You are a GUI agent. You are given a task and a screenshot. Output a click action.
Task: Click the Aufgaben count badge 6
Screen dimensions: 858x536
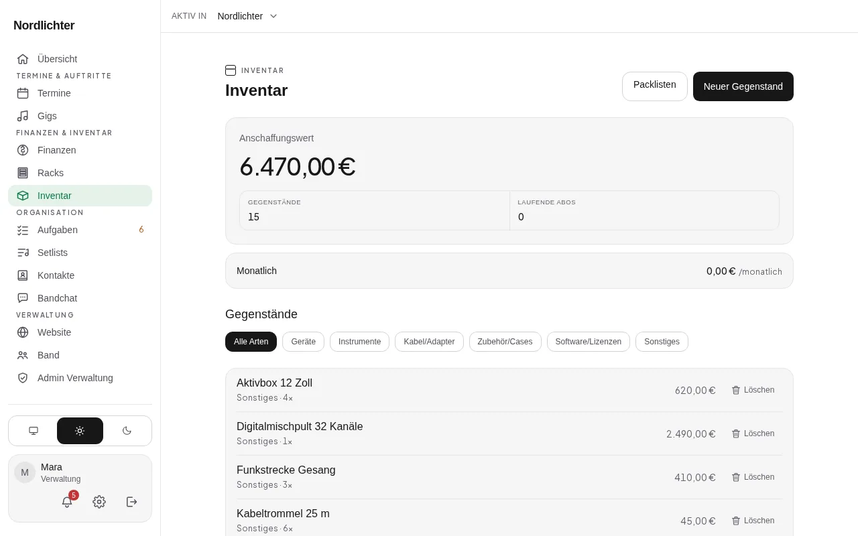click(x=141, y=230)
